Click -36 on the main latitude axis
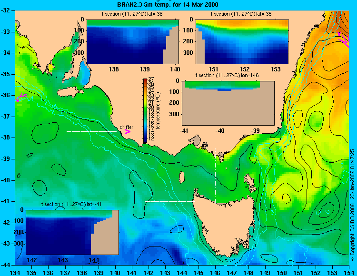The width and height of the screenshot is (357, 276). point(5,95)
